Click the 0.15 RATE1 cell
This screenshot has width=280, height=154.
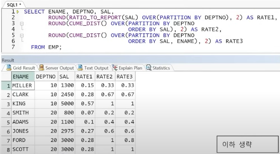click(x=85, y=86)
